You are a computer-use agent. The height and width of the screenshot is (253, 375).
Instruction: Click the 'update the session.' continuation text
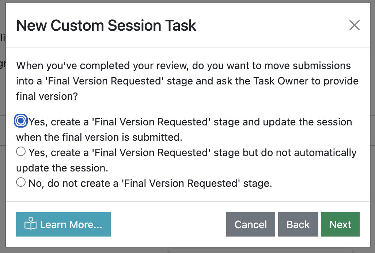click(62, 168)
